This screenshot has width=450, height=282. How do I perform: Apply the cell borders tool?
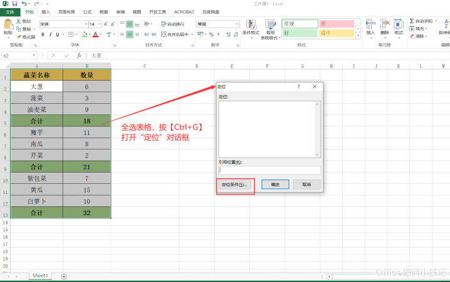(x=71, y=34)
